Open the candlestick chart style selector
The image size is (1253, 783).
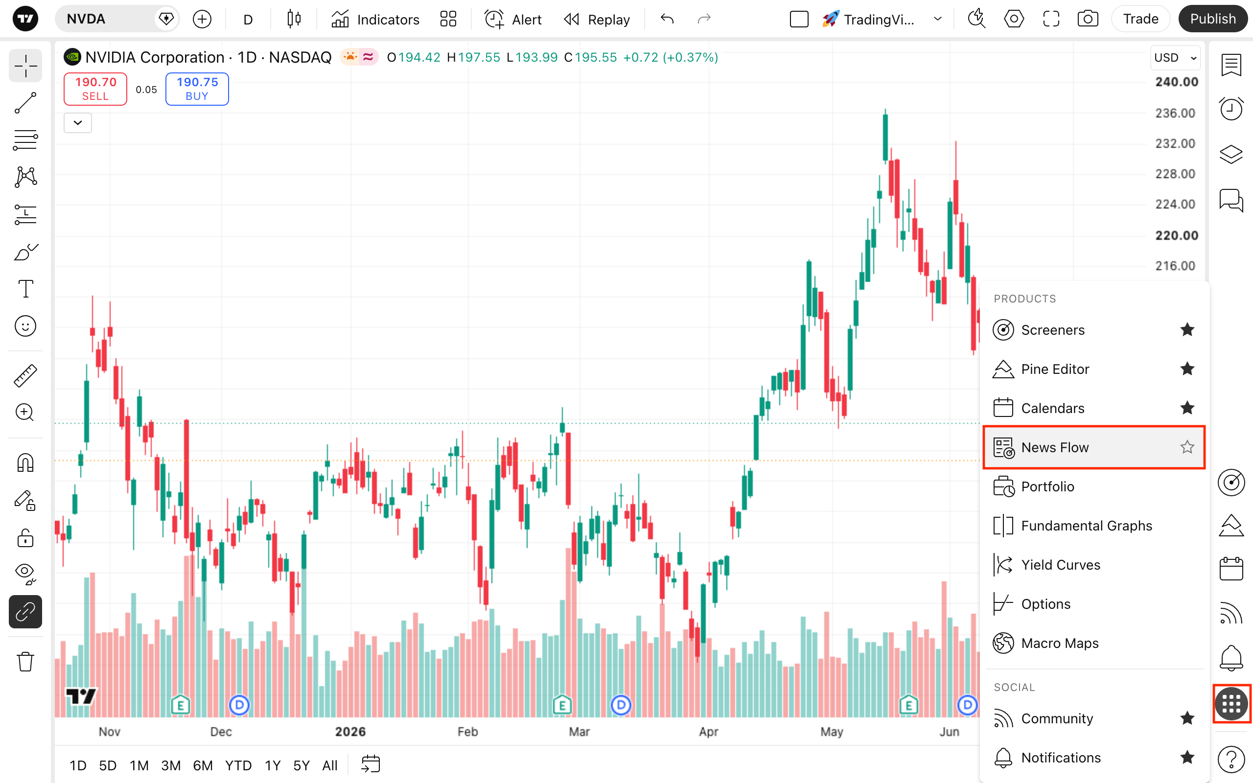point(294,19)
